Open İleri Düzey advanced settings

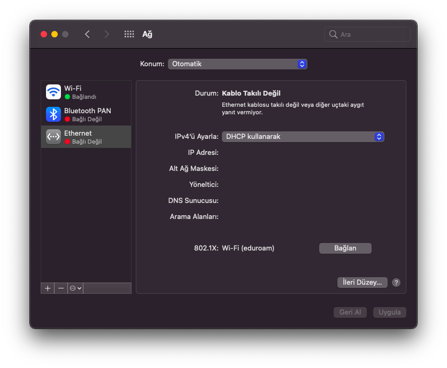tap(362, 283)
